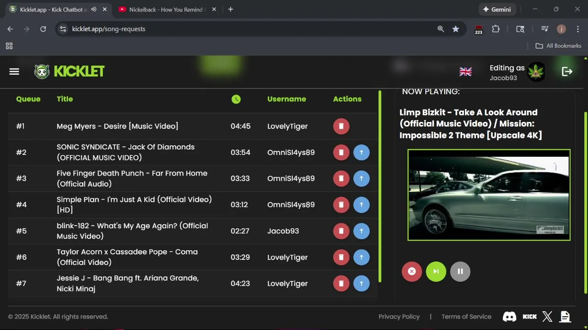Click the now playing video thumbnail
This screenshot has width=588, height=330.
[489, 195]
